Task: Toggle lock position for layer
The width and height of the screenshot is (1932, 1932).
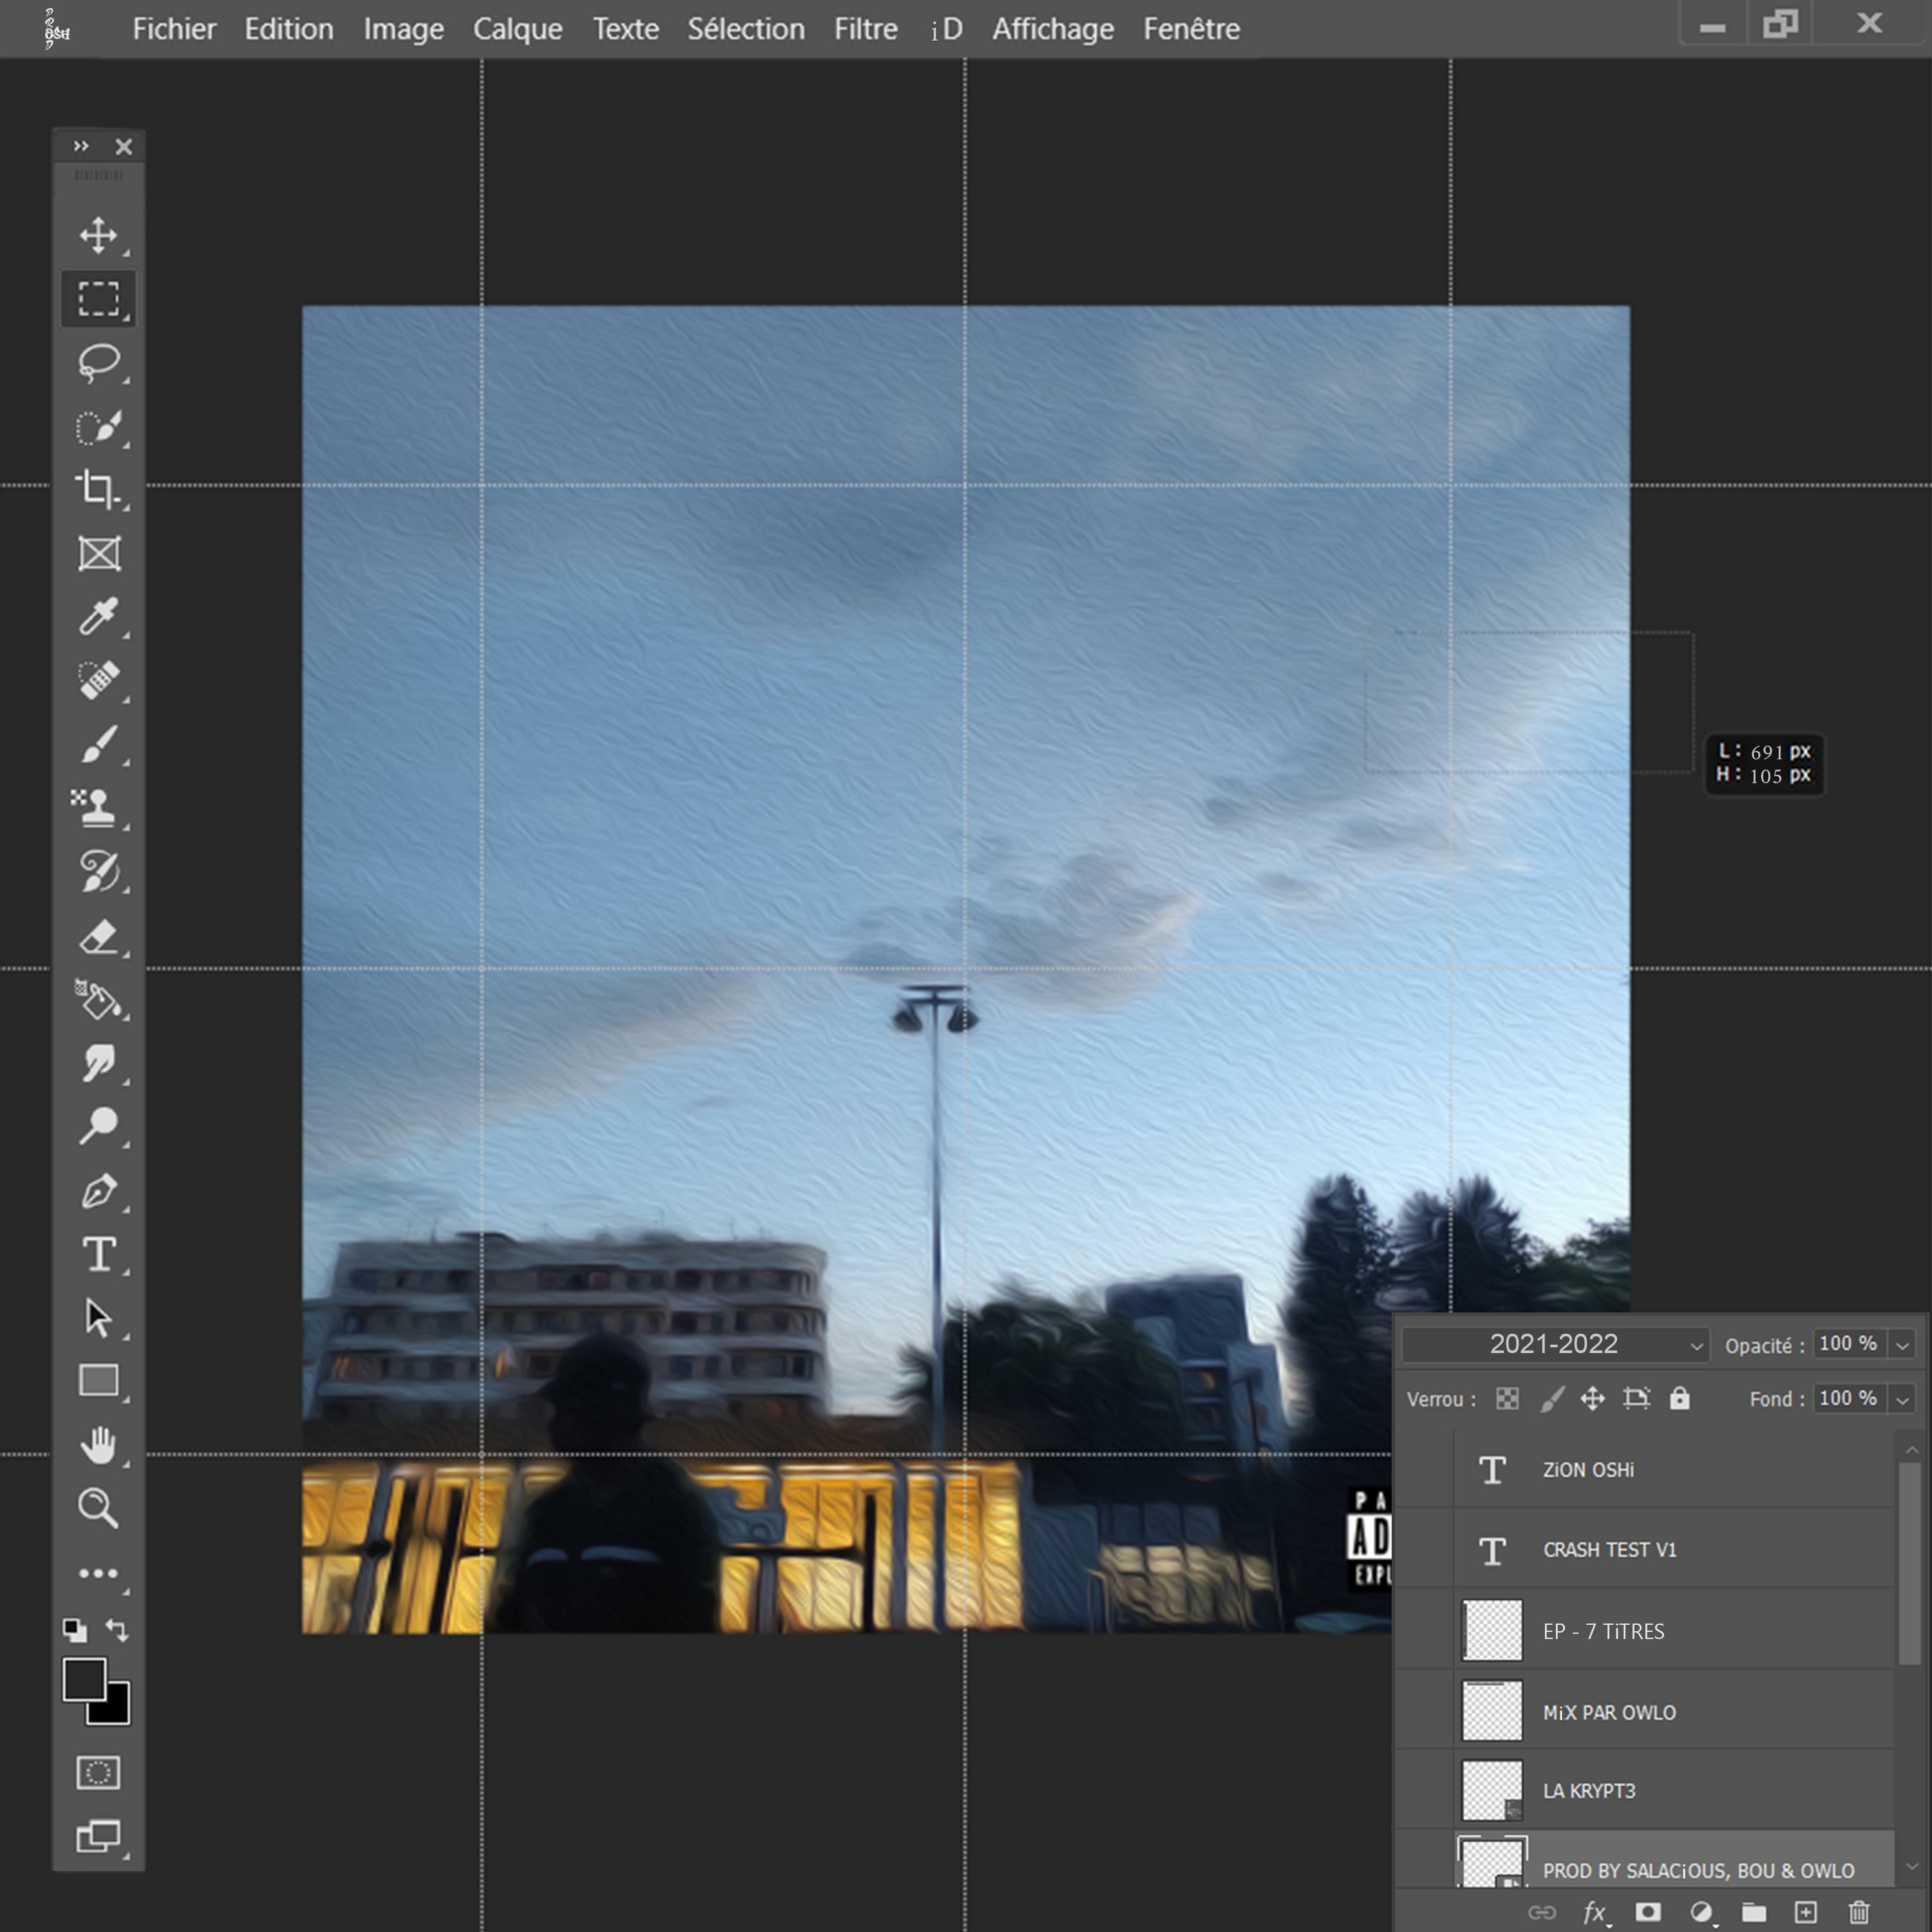Action: pos(1592,1398)
